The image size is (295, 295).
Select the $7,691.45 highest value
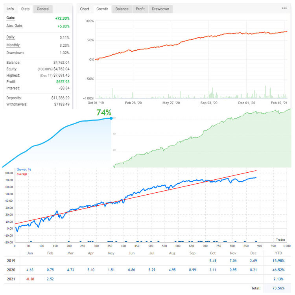[61, 76]
